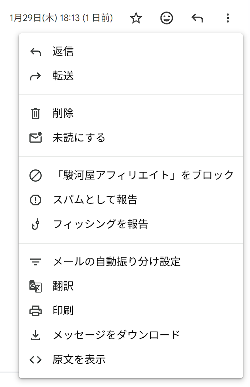The height and width of the screenshot is (387, 250).
Task: Choose 「駿河屋アフィリエイト」をブロック
Action: [143, 175]
